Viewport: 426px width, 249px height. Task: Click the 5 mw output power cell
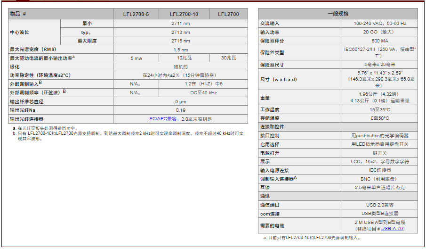[x=136, y=58]
